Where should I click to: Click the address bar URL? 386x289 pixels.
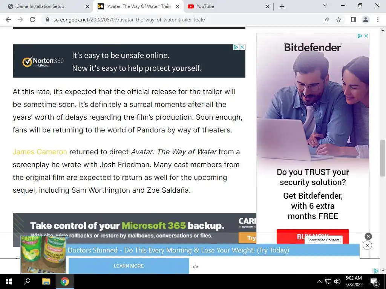pyautogui.click(x=129, y=20)
